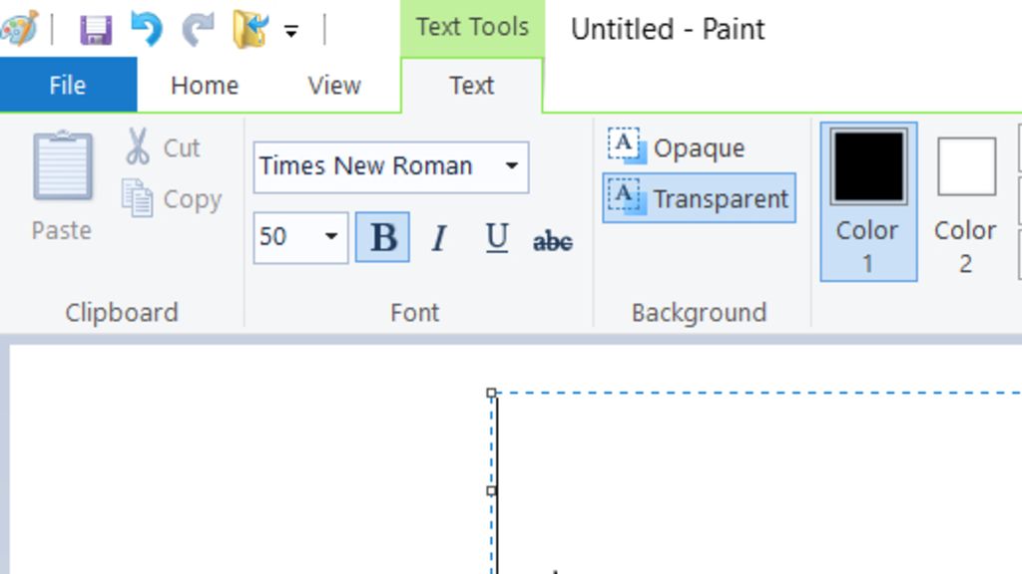1022x574 pixels.
Task: Save the drawing with the floppy disk icon
Action: click(x=96, y=29)
